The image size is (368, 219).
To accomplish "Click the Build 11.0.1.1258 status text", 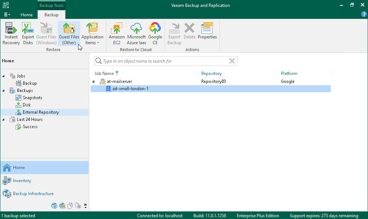I will [x=210, y=216].
